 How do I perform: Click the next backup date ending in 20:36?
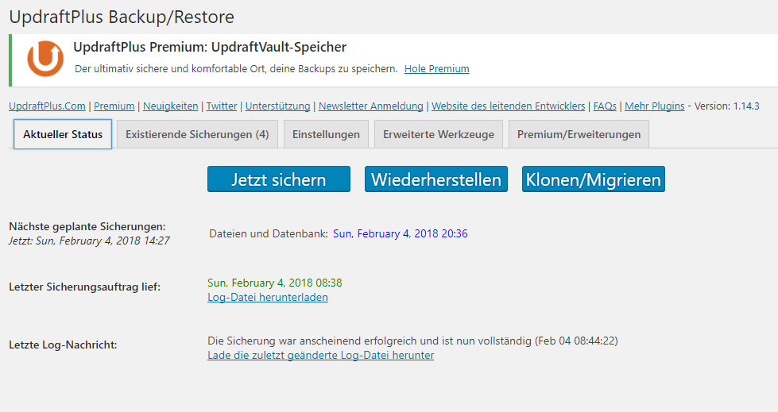pyautogui.click(x=400, y=233)
